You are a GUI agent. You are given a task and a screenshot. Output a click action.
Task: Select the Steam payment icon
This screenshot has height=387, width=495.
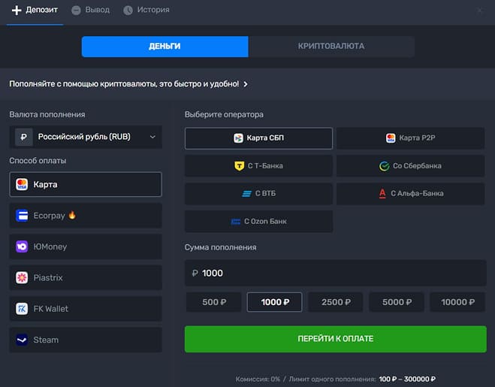(x=22, y=340)
